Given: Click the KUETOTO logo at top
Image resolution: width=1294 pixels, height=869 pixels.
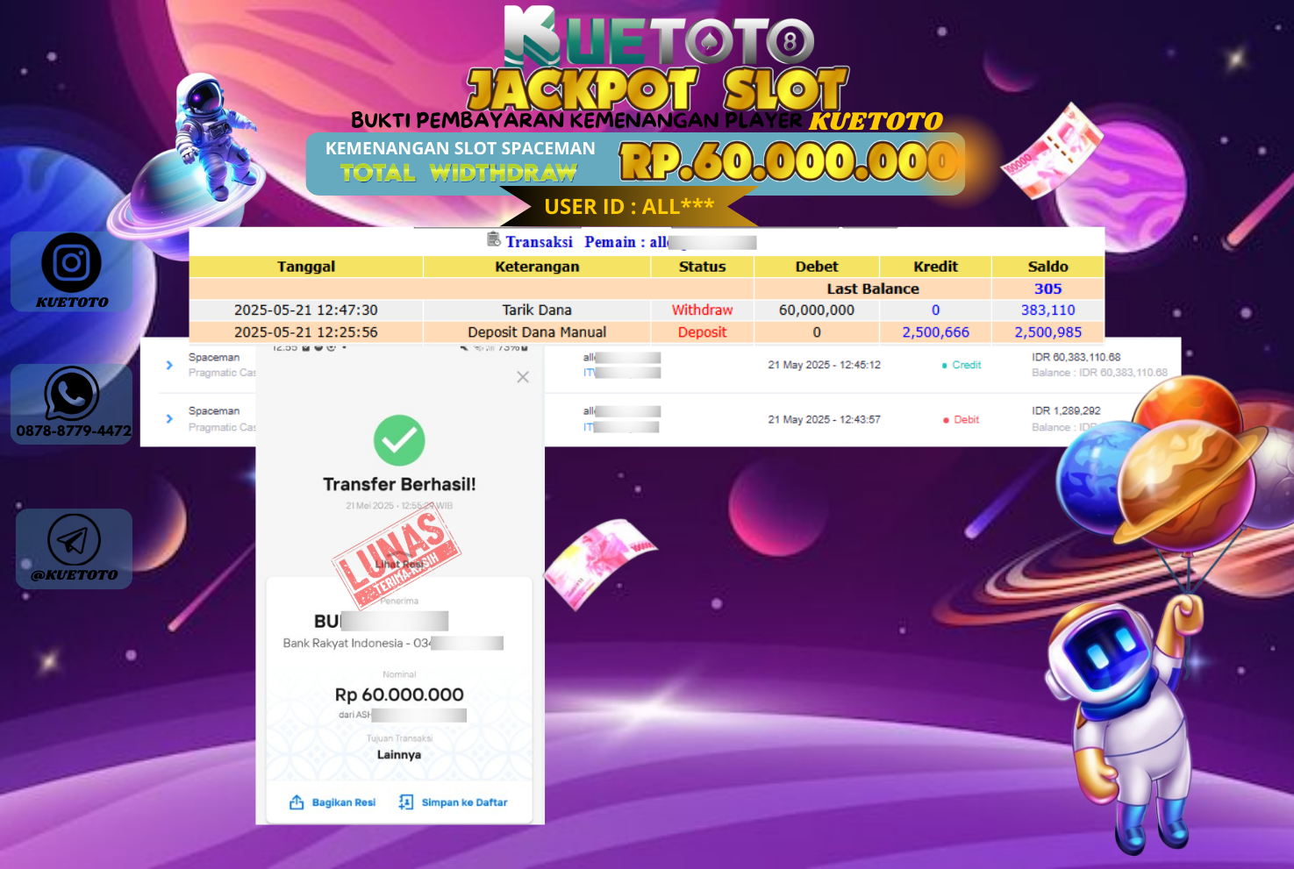Looking at the screenshot, I should [659, 37].
